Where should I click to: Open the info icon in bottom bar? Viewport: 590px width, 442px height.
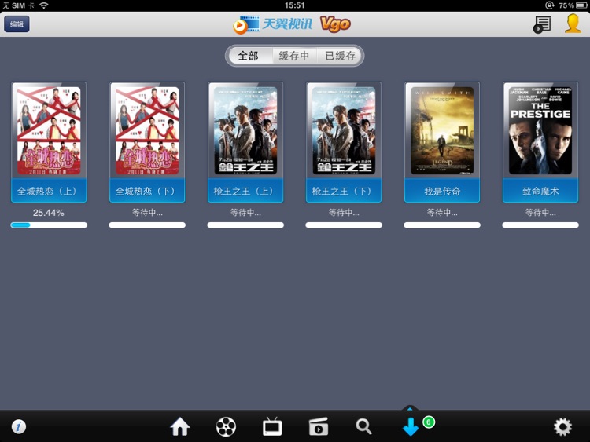pos(18,426)
